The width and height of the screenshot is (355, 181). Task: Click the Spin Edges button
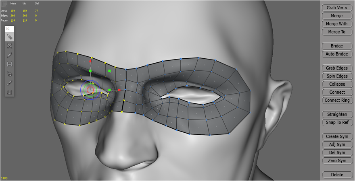pyautogui.click(x=336, y=76)
